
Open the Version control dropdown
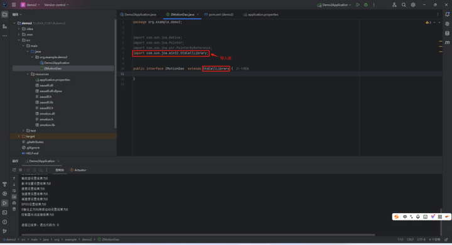point(56,5)
